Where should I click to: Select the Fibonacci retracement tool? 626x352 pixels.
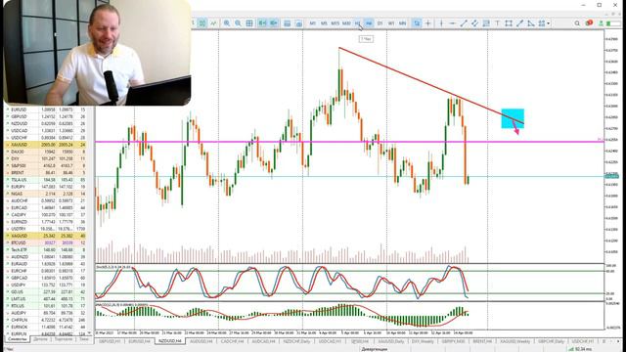coord(486,23)
